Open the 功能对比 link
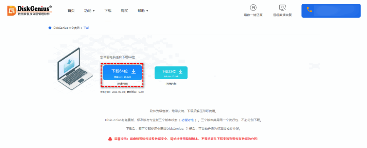The image size is (367, 148). (x=188, y=120)
